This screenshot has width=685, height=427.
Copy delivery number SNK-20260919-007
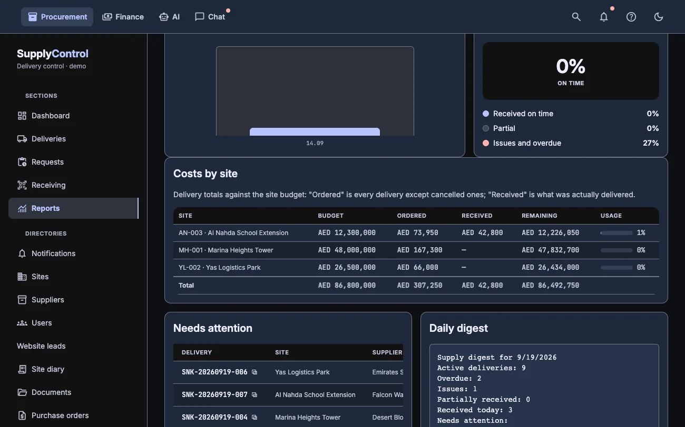255,395
